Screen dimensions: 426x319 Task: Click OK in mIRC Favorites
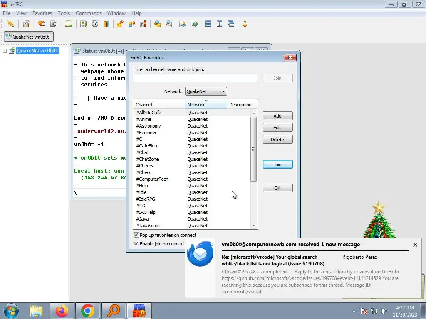(277, 188)
